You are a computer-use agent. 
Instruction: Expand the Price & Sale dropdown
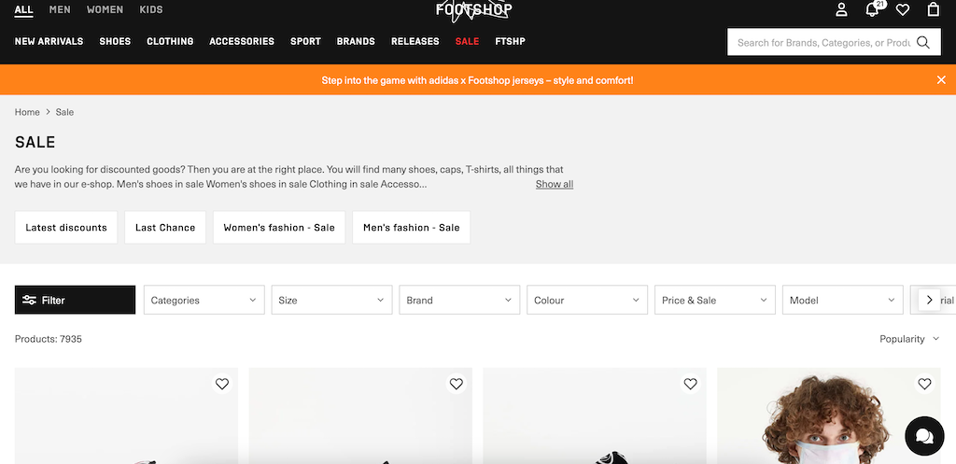715,300
